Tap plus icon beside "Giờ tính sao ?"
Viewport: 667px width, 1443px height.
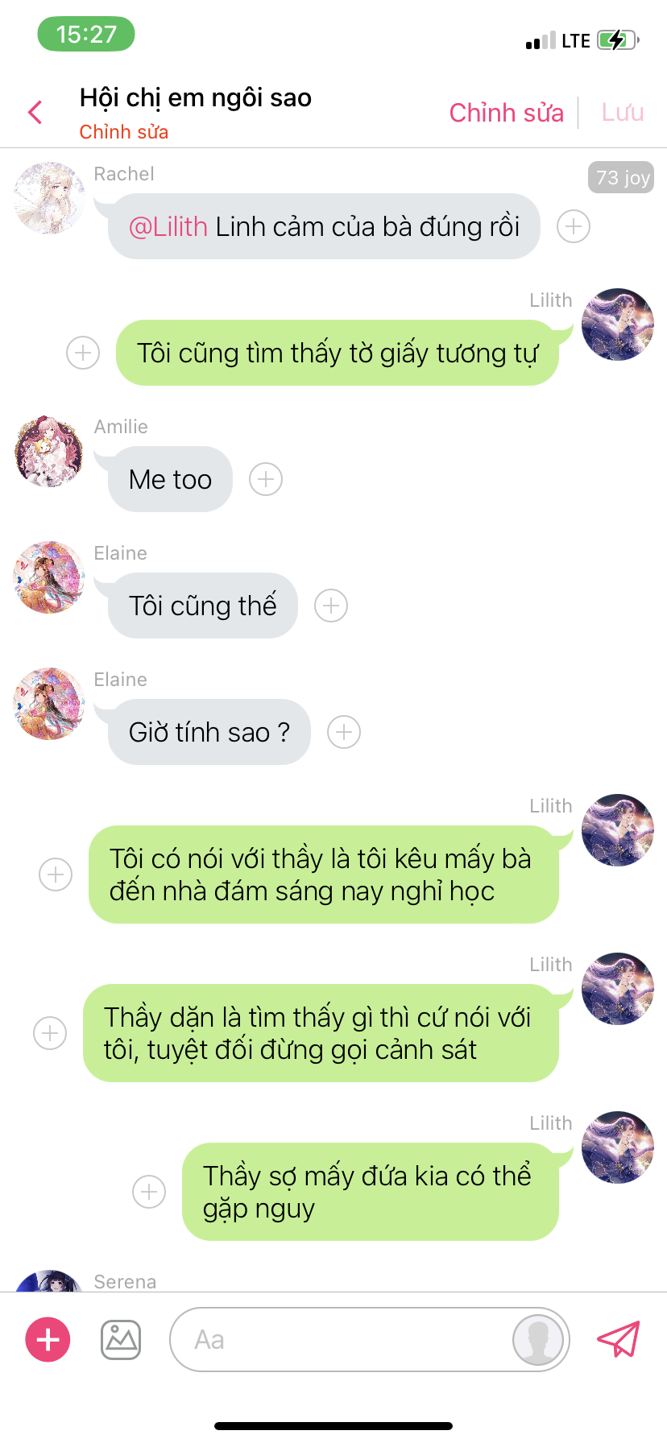pos(344,732)
